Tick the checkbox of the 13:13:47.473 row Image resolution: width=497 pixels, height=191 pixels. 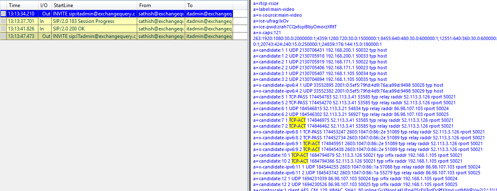pos(3,36)
